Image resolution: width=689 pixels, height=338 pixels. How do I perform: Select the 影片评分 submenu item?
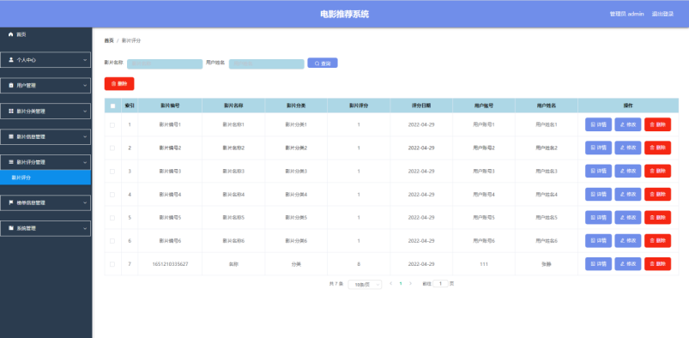coord(45,178)
